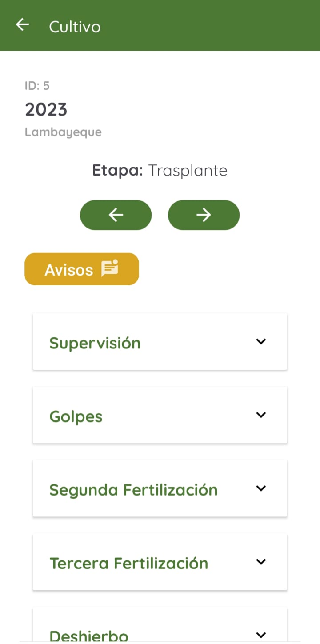Expand the Supervisión section
320x644 pixels.
(x=261, y=341)
